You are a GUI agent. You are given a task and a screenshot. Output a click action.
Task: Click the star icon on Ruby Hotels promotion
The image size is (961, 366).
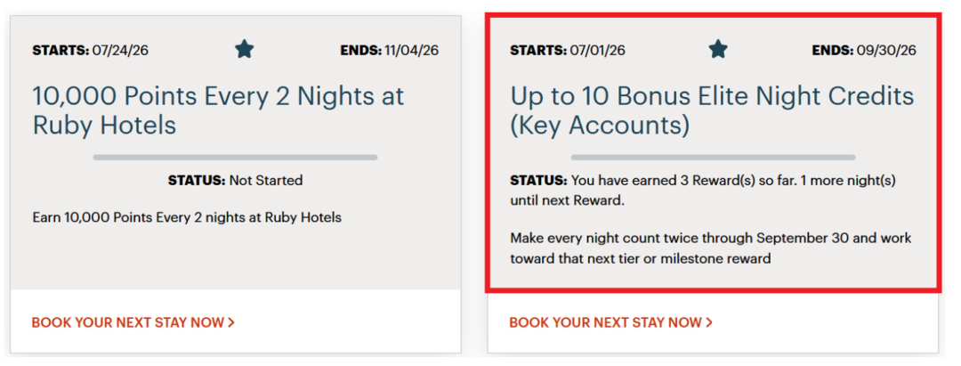point(244,49)
